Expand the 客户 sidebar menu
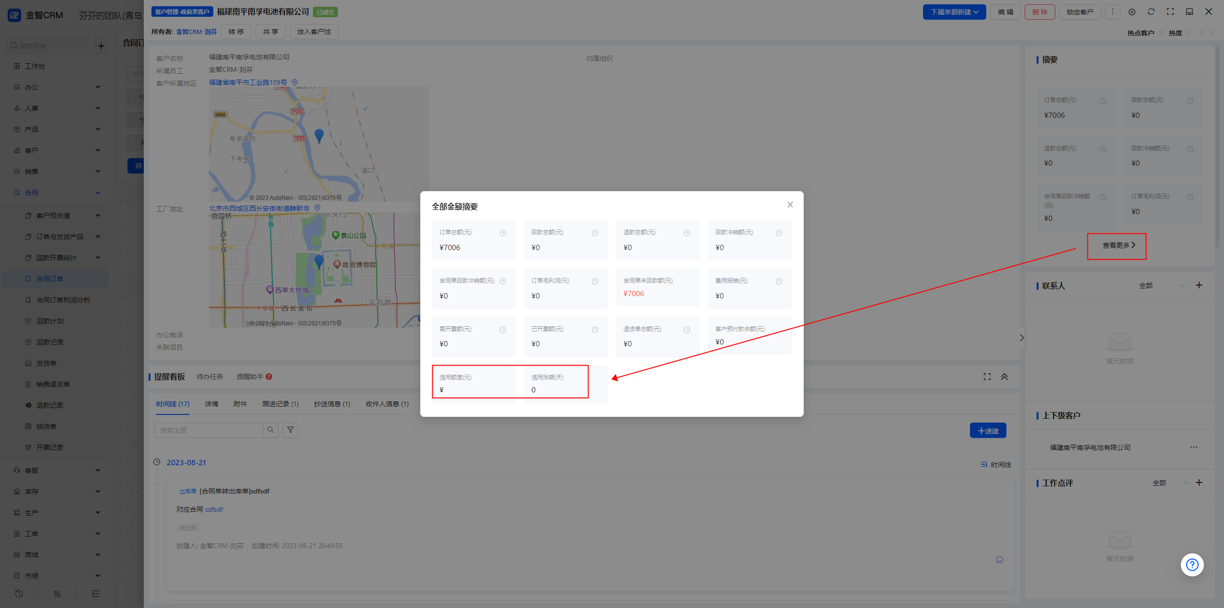This screenshot has height=608, width=1224. pyautogui.click(x=58, y=150)
